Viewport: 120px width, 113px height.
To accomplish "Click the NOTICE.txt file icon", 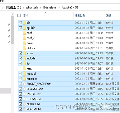I will (x=24, y=104).
